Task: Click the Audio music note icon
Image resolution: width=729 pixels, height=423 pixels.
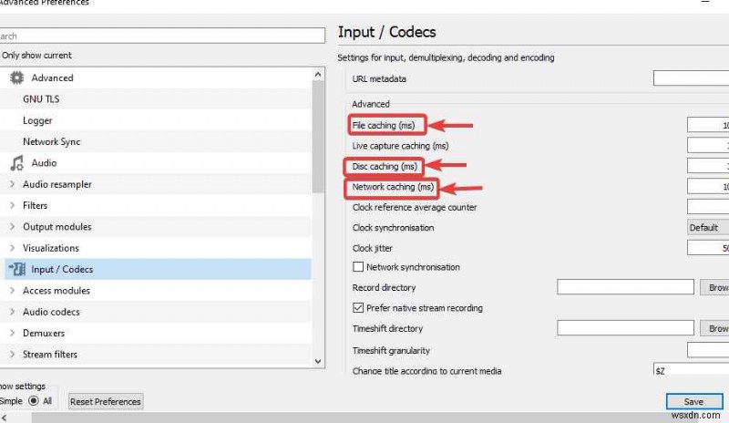Action: [x=16, y=163]
